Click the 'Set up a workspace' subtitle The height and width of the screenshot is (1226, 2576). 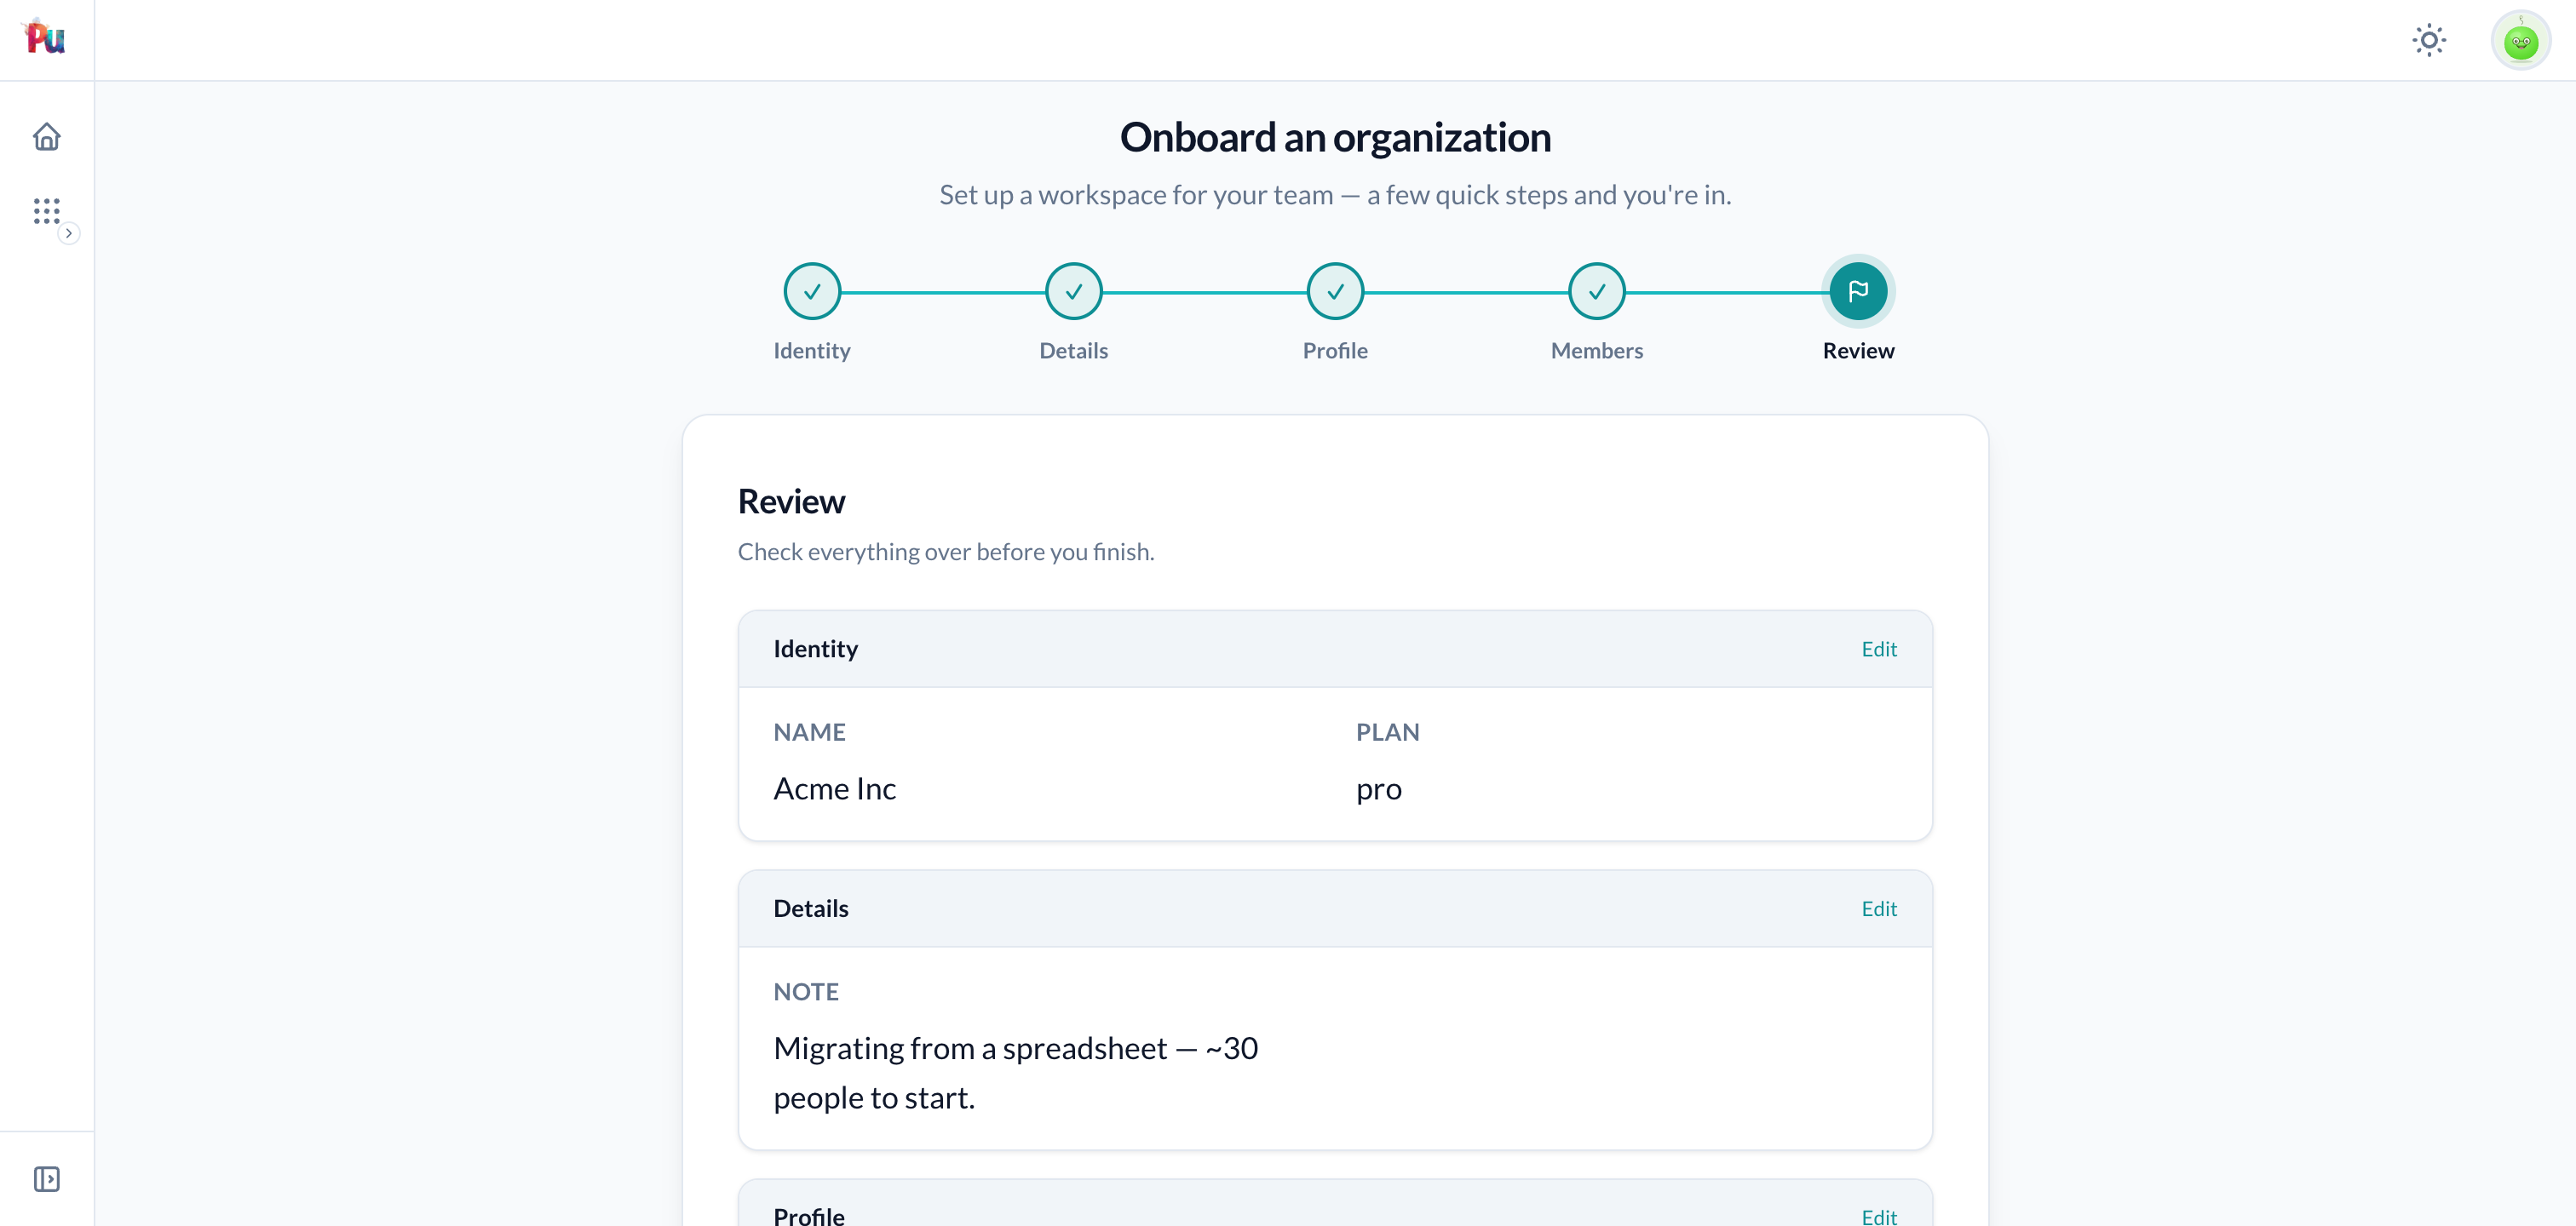tap(1335, 195)
